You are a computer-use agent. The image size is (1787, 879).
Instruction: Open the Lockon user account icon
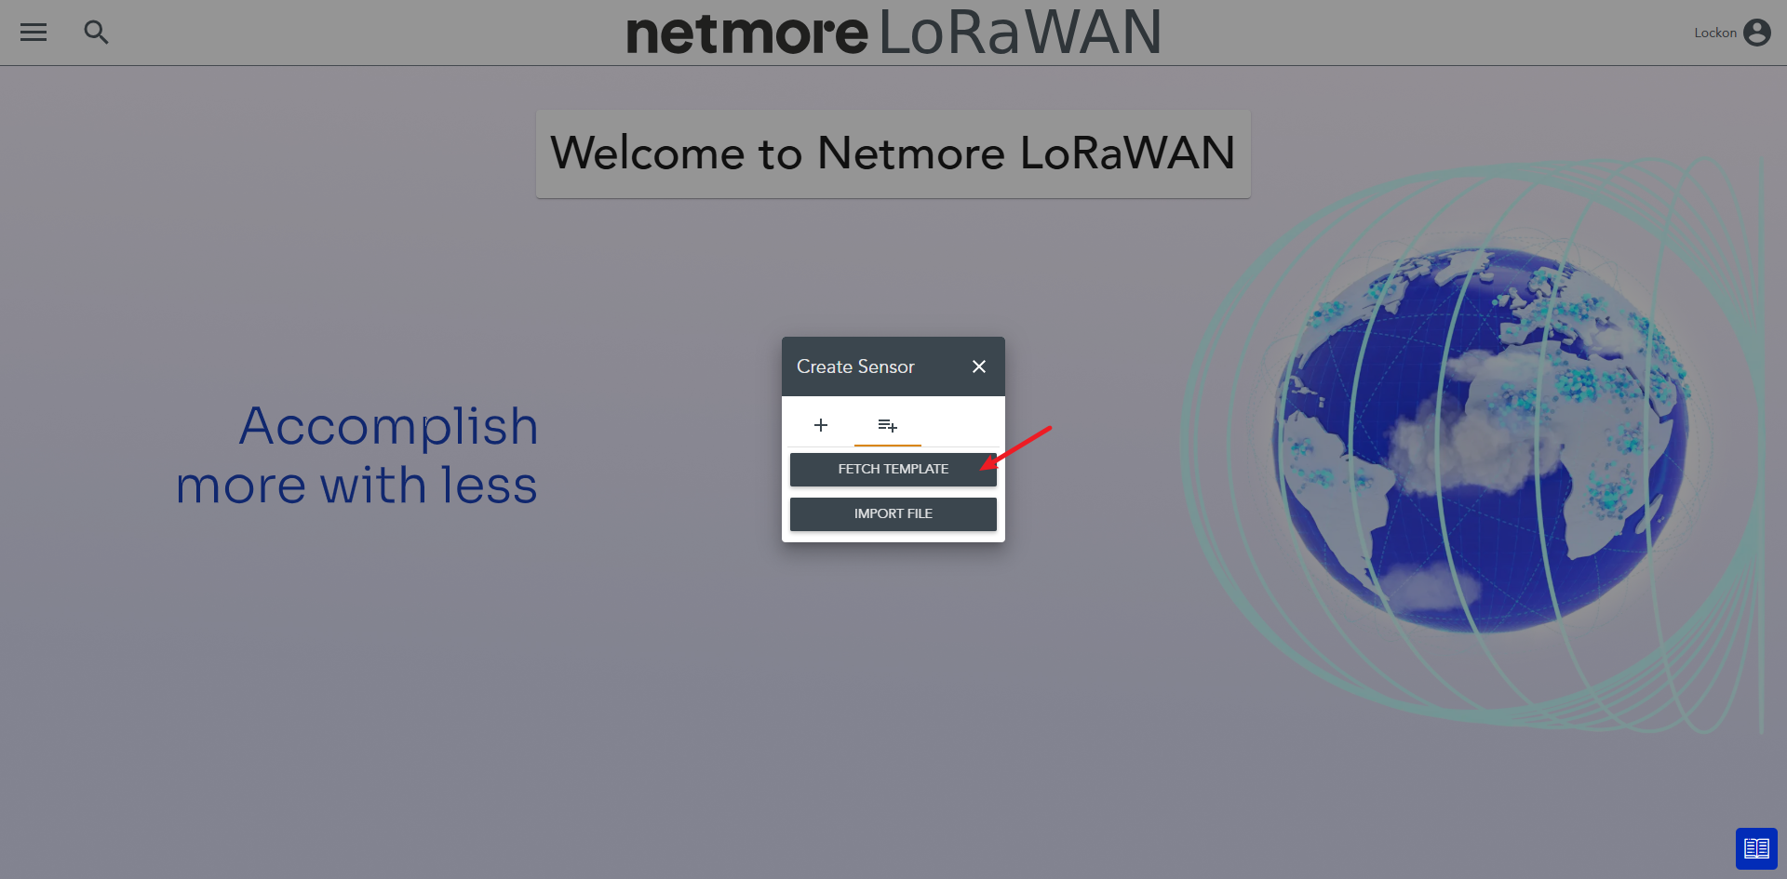click(1756, 33)
